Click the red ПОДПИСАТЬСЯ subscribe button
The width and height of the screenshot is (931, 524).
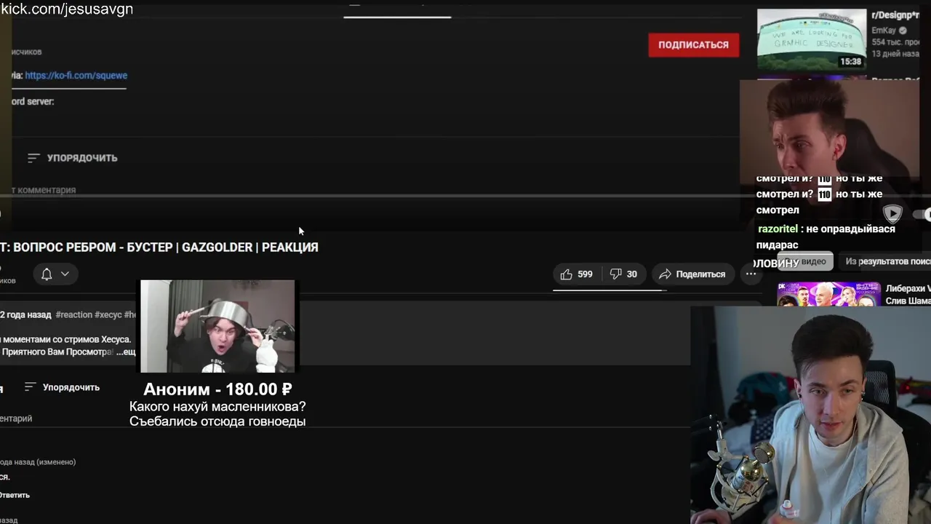pos(693,45)
